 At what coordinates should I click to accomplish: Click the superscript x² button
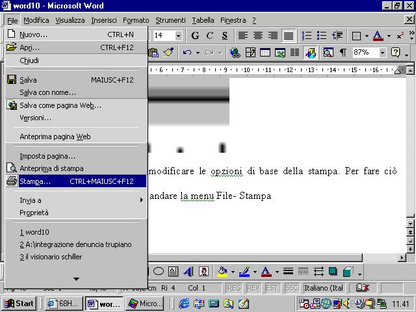coord(400,36)
